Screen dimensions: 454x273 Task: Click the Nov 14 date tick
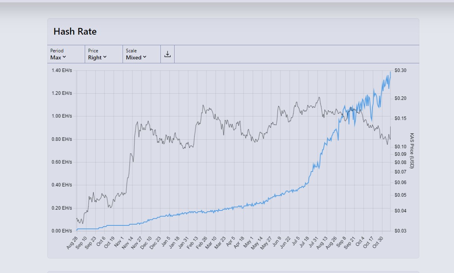point(128,243)
